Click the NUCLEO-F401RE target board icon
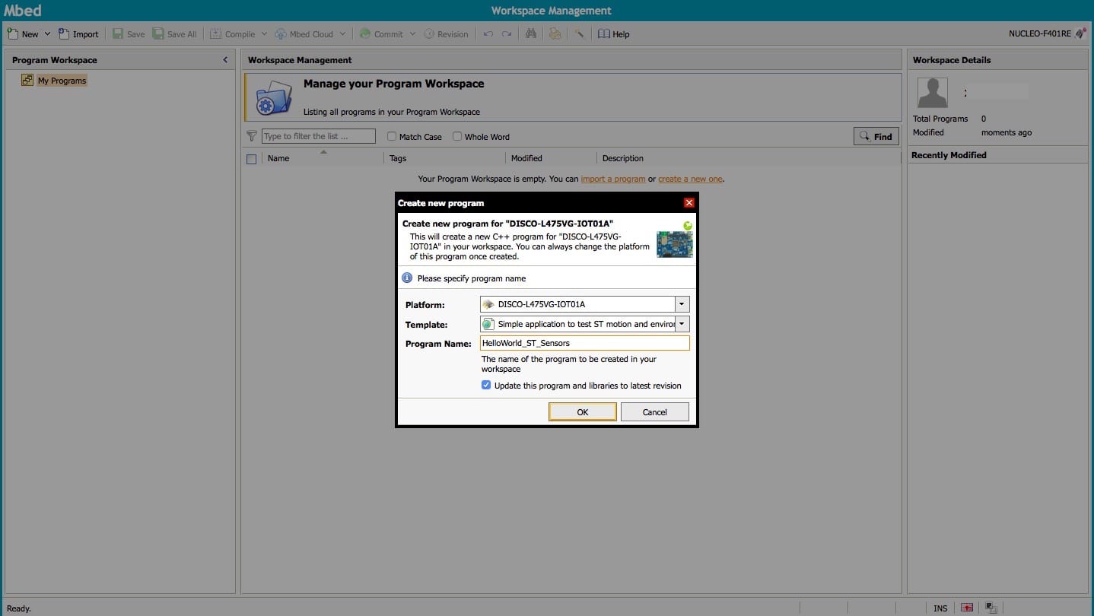 click(1080, 33)
